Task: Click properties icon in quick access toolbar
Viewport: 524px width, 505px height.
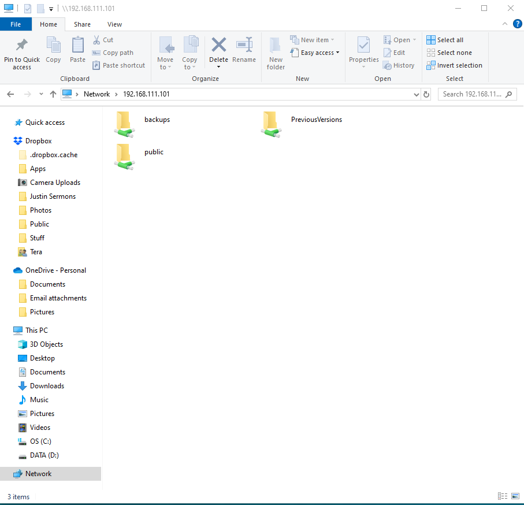Action: point(28,8)
